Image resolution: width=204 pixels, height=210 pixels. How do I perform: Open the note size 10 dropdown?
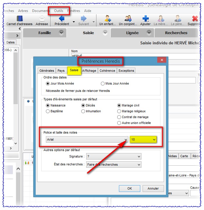(x=143, y=139)
